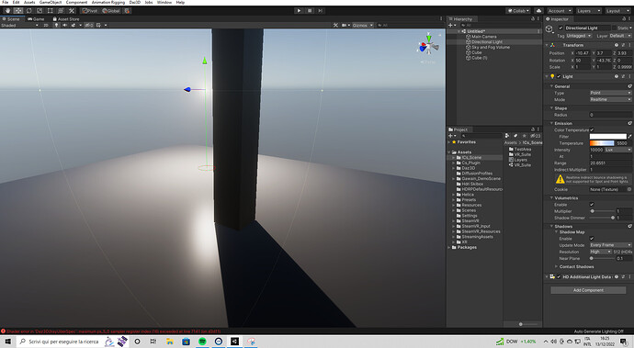Disable the Light component checkbox

point(559,76)
